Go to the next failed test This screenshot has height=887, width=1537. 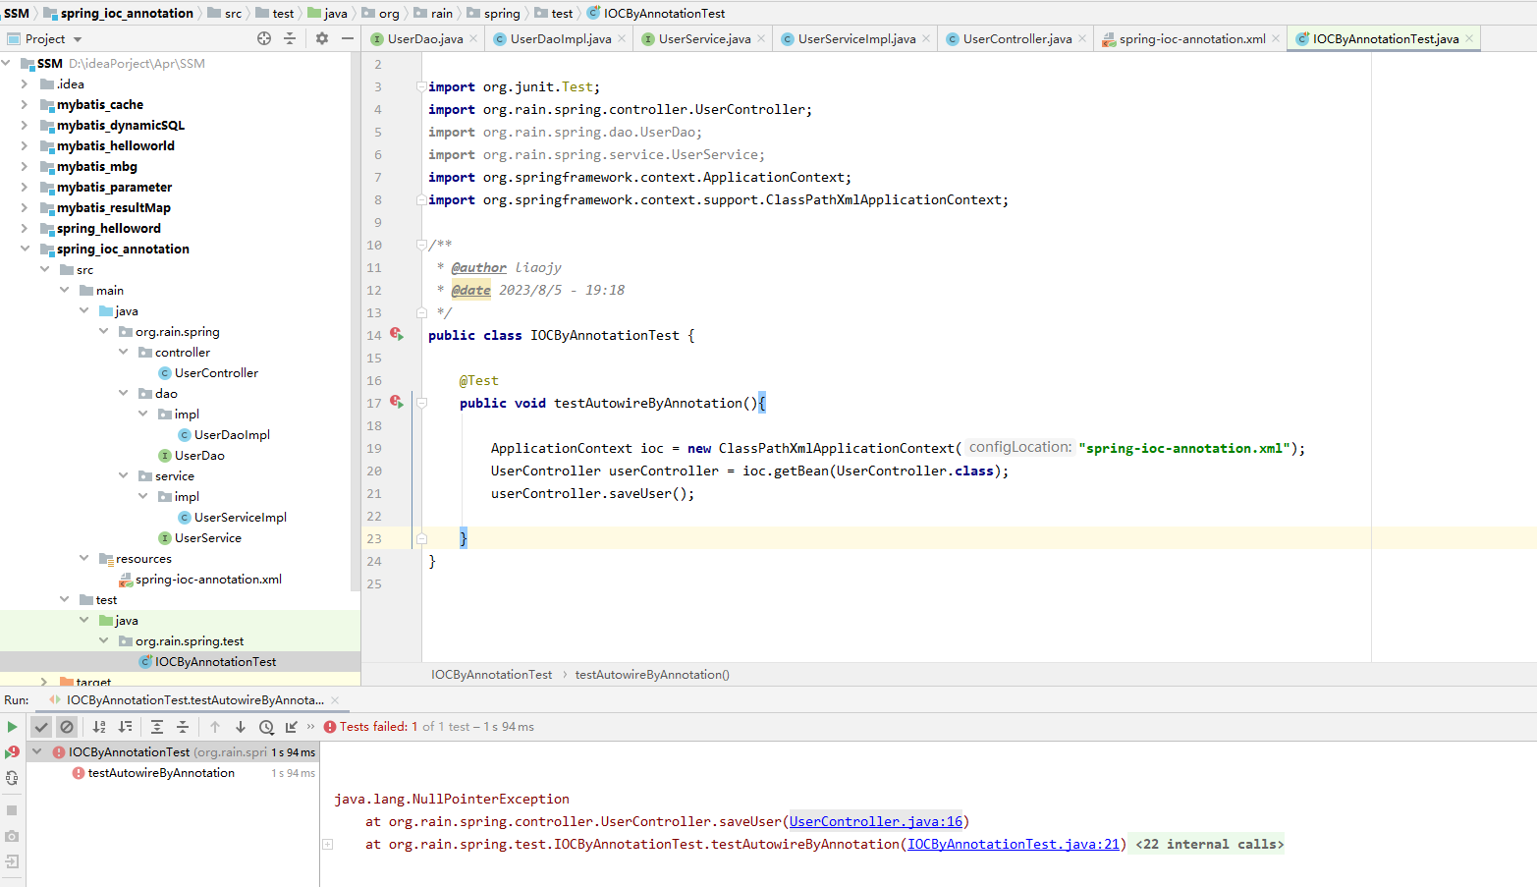point(241,727)
